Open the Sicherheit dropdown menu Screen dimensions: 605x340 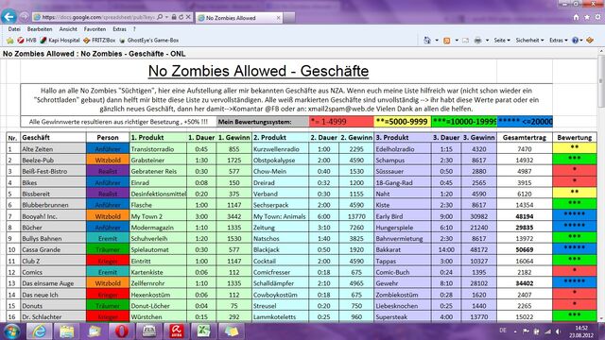[529, 40]
